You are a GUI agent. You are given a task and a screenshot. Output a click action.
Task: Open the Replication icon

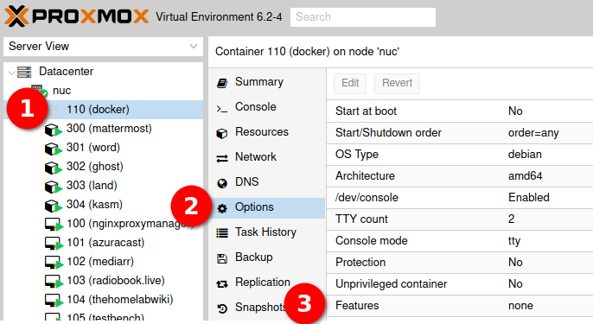tap(222, 283)
